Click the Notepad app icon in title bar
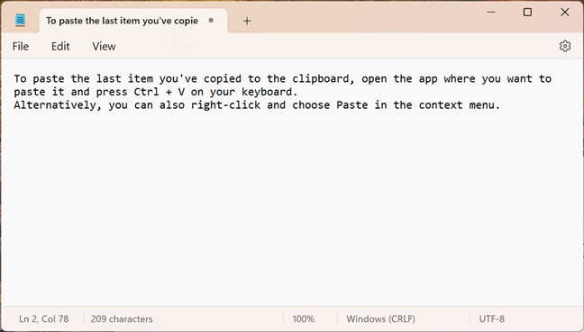The height and width of the screenshot is (332, 584). [20, 20]
